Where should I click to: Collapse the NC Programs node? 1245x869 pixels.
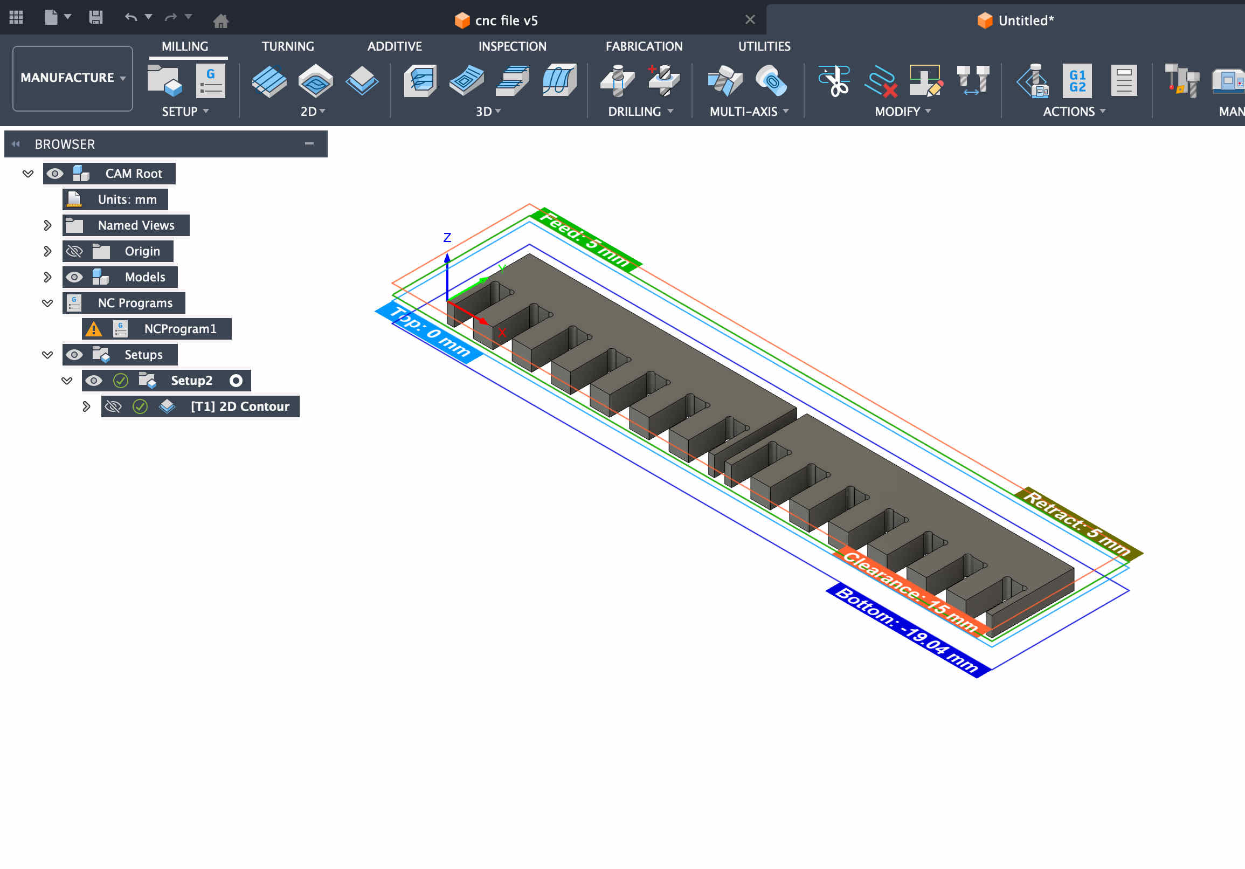[x=48, y=302]
